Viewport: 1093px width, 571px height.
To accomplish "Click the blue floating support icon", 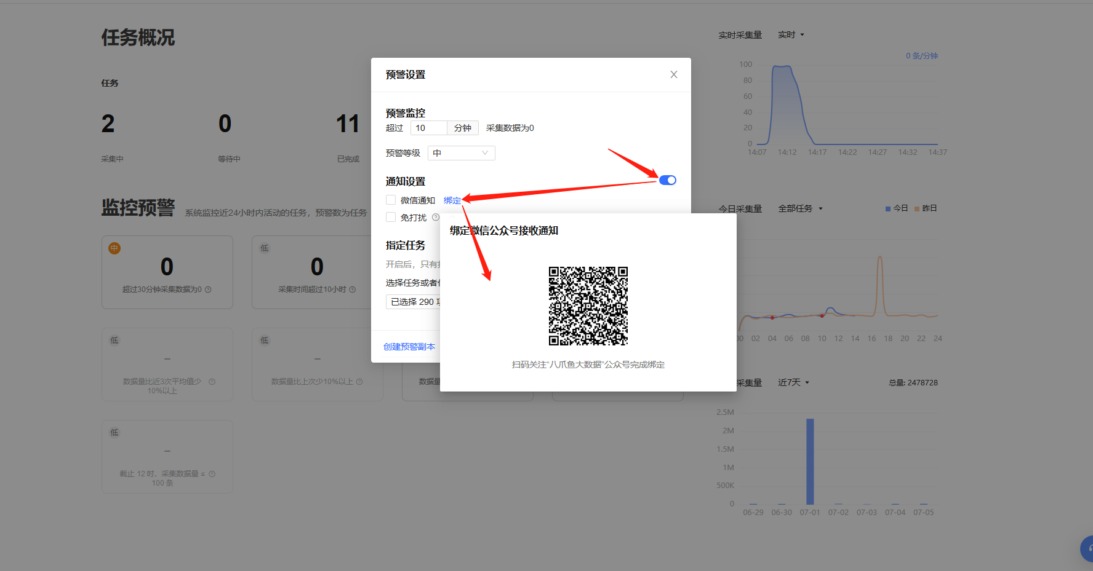I will [1087, 548].
